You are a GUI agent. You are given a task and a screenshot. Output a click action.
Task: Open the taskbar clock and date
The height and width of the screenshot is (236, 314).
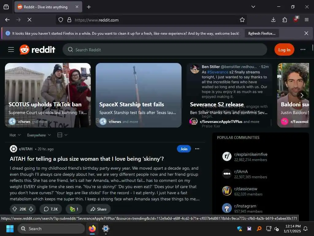click(292, 229)
